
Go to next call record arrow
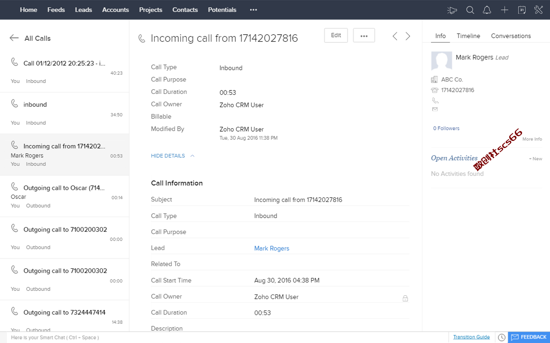[408, 36]
